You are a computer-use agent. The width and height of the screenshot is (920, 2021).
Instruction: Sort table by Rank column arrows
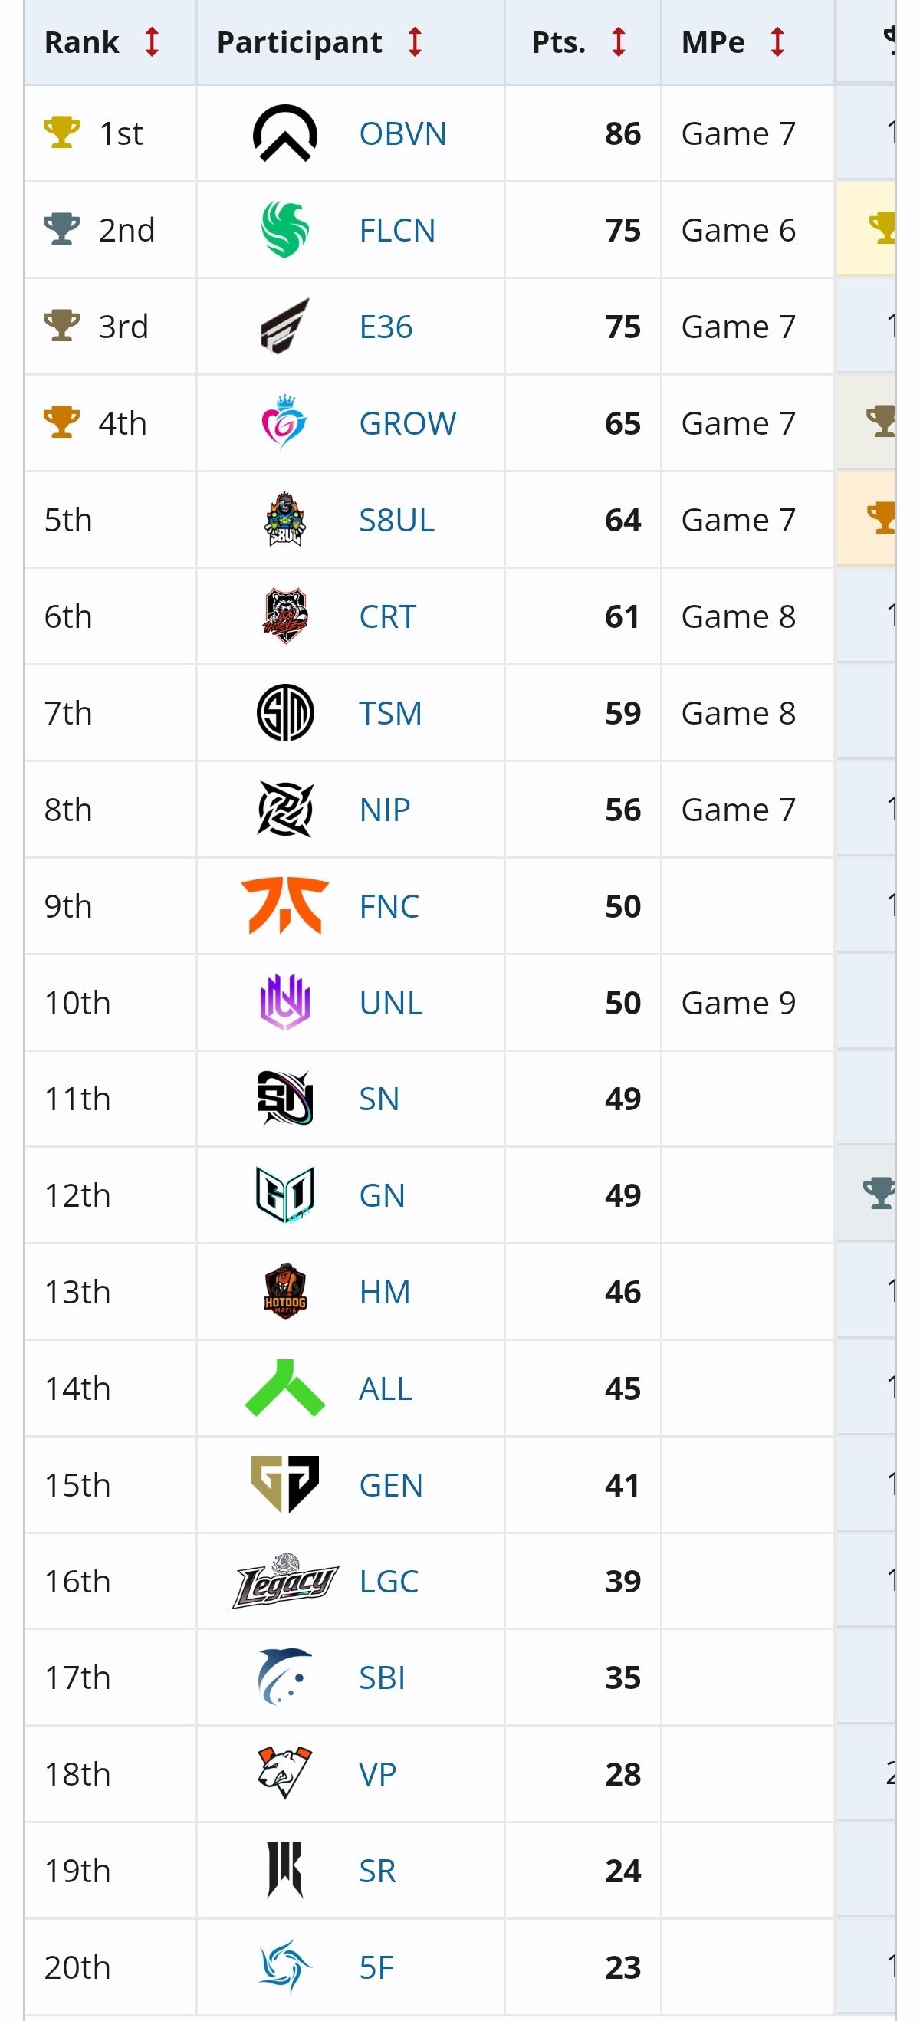(x=152, y=42)
